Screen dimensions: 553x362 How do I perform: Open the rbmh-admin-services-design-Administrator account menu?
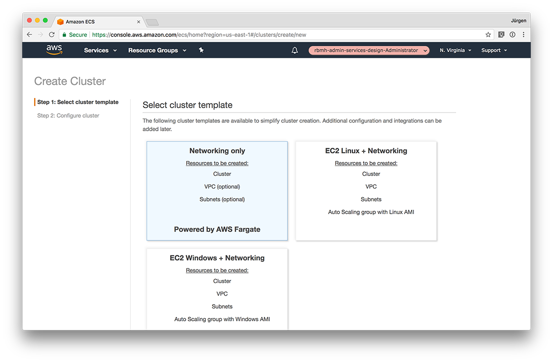tap(369, 50)
